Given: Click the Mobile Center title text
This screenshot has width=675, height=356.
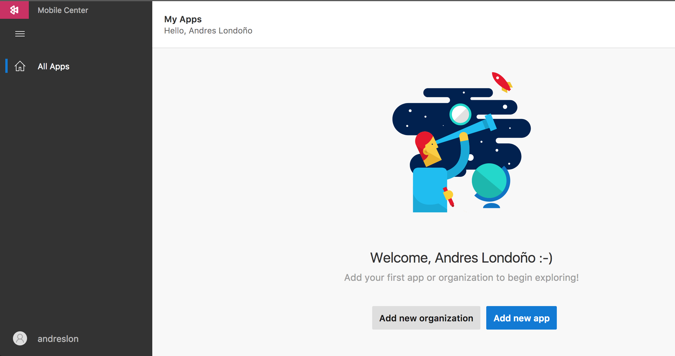Looking at the screenshot, I should (63, 10).
